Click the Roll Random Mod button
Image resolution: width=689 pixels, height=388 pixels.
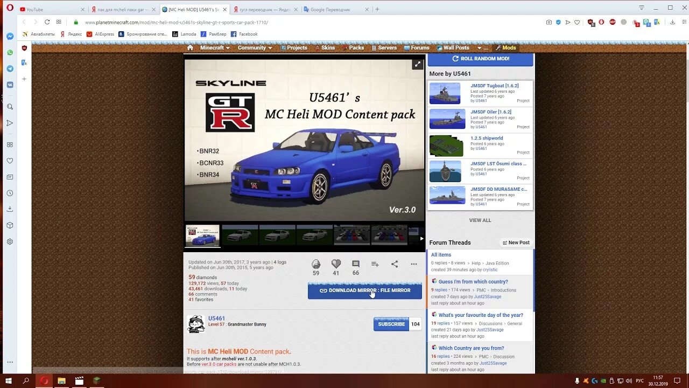coord(480,59)
